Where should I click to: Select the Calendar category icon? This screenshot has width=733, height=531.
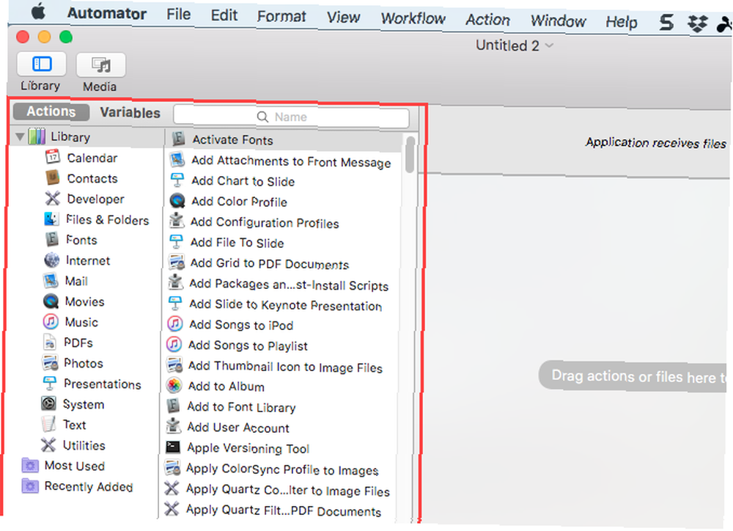point(53,157)
